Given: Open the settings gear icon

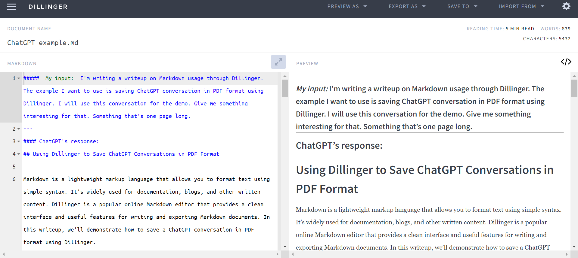Looking at the screenshot, I should tap(566, 6).
